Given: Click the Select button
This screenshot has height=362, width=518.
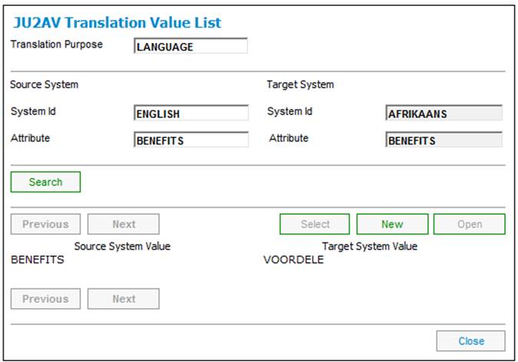Looking at the screenshot, I should 315,224.
